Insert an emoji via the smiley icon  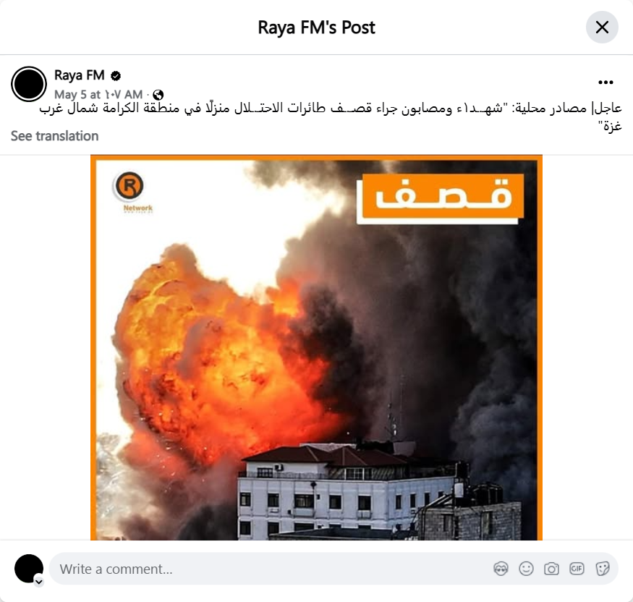coord(526,569)
